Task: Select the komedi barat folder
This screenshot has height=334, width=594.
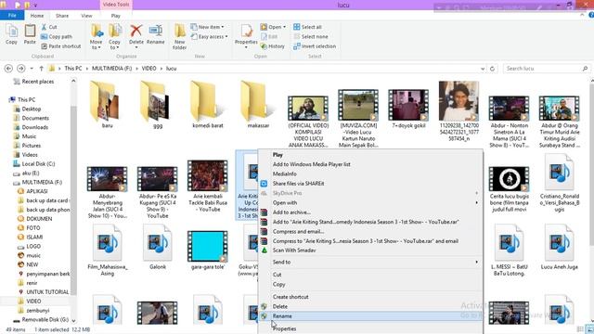Action: 208,105
